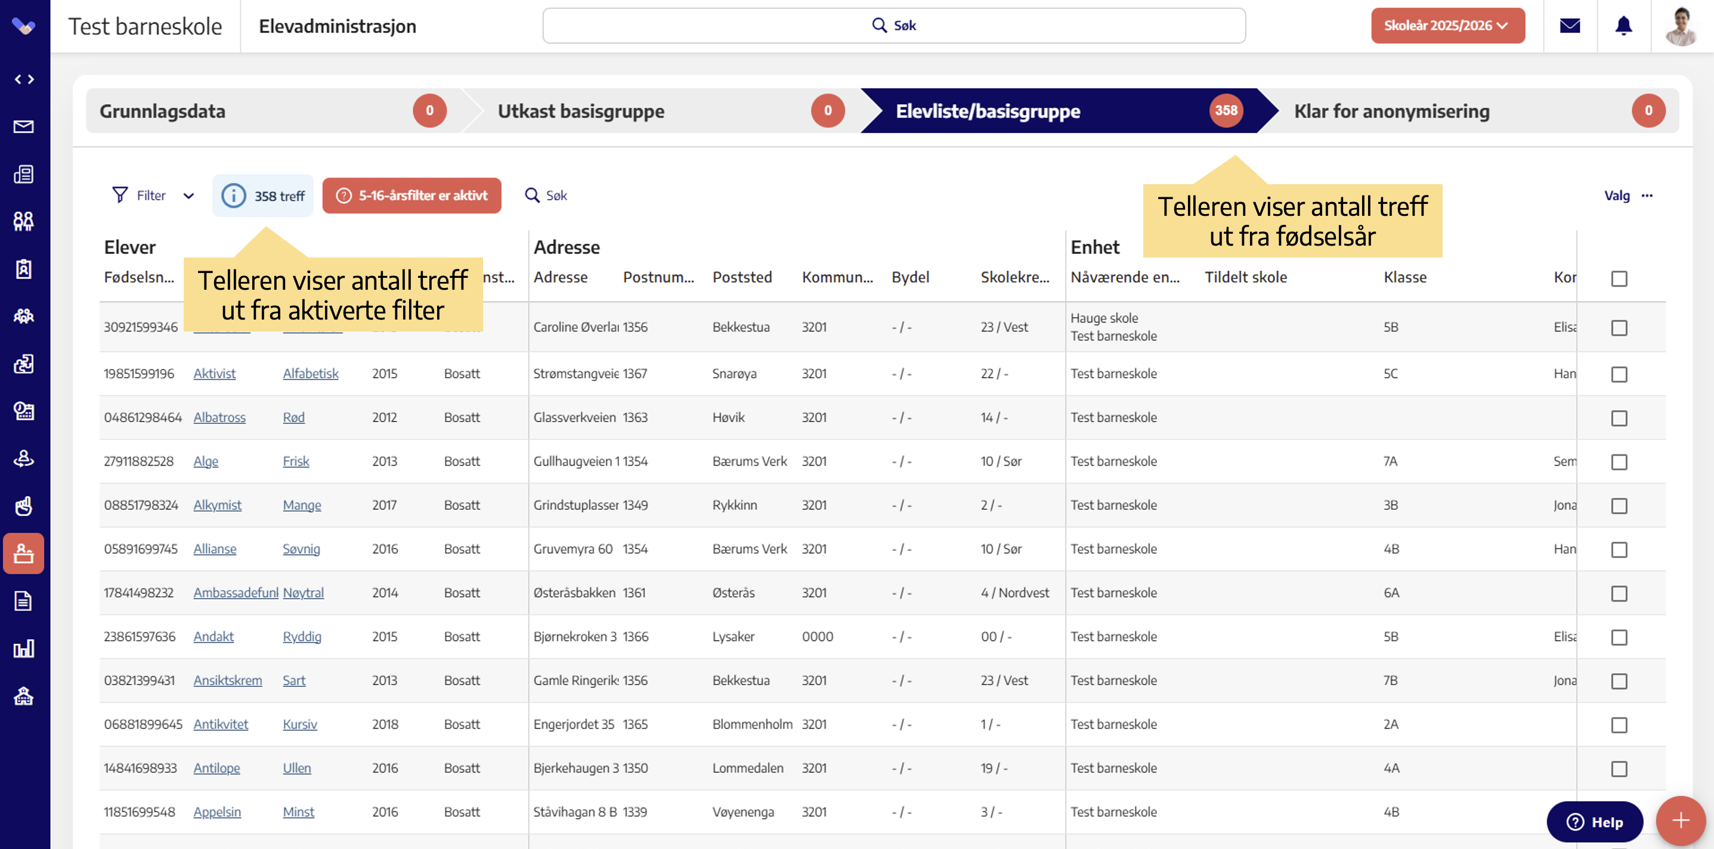Sort by the Tildelt skole column header
This screenshot has height=849, width=1714.
click(x=1246, y=277)
